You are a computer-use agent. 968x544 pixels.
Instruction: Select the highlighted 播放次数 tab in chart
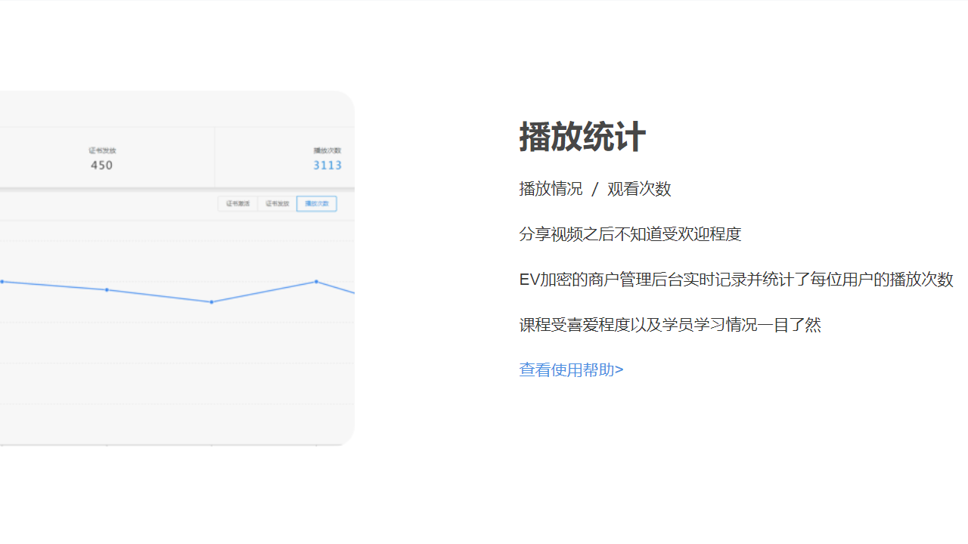(x=317, y=204)
